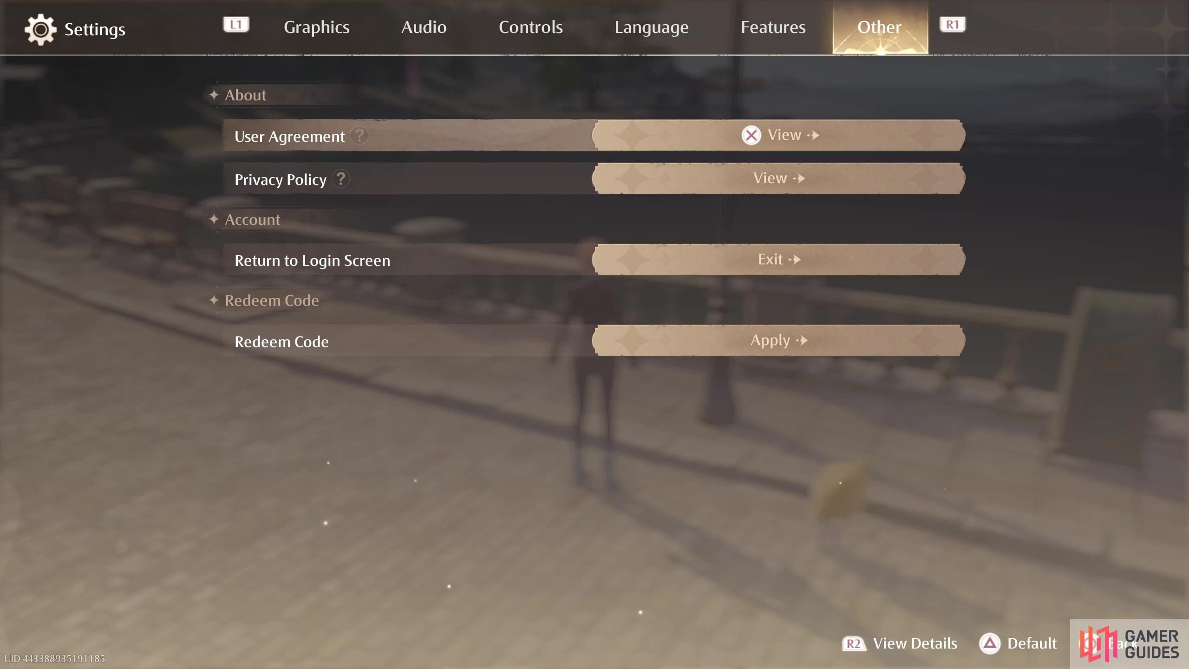This screenshot has height=669, width=1189.
Task: Select the Graphics settings tab
Action: click(316, 27)
